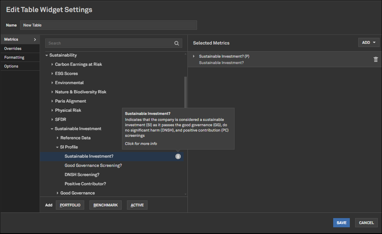382x234 pixels.
Task: Switch to the Overrides tab
Action: point(13,48)
